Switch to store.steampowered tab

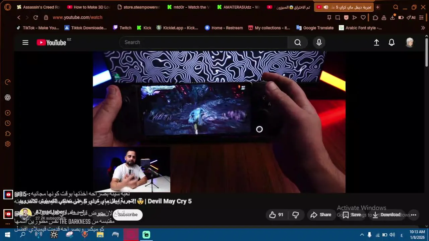(139, 7)
